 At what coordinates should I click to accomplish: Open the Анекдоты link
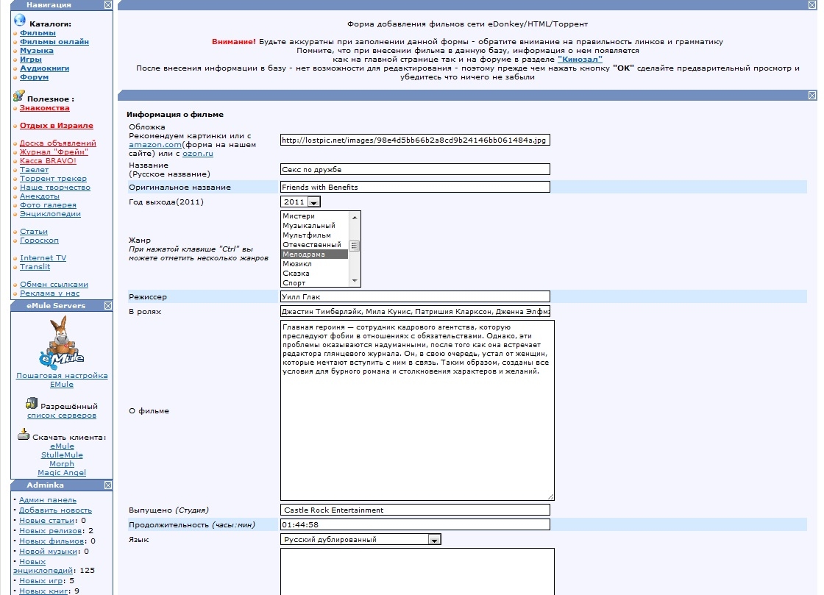point(40,196)
